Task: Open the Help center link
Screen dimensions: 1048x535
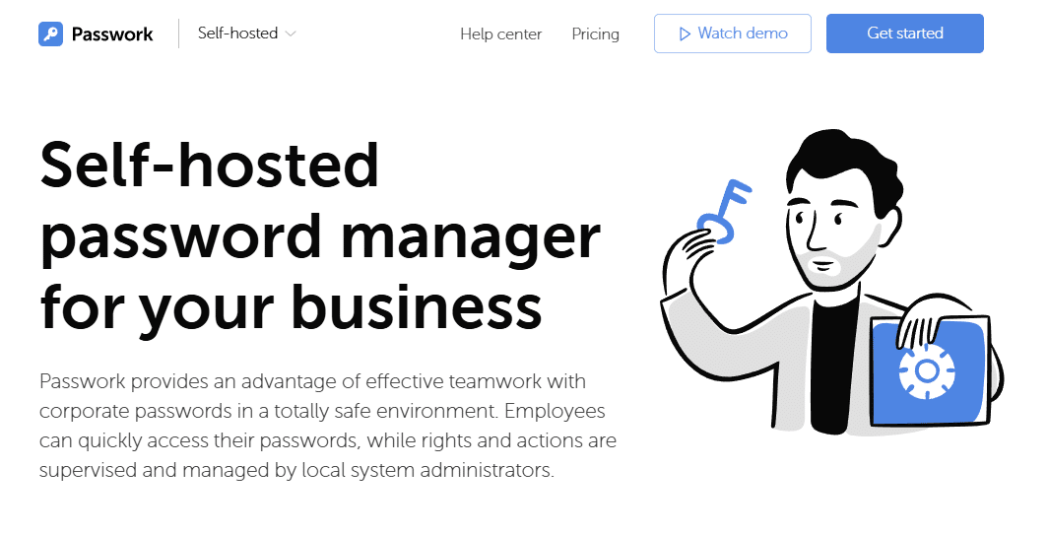Action: 500,34
